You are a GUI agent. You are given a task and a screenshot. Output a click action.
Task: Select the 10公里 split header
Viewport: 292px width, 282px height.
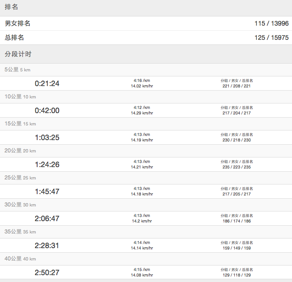20,97
